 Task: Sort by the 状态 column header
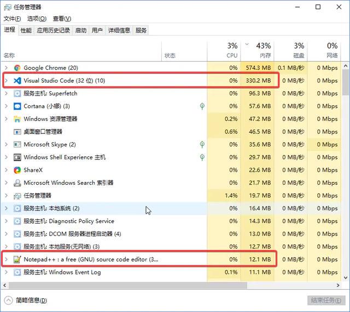184,51
